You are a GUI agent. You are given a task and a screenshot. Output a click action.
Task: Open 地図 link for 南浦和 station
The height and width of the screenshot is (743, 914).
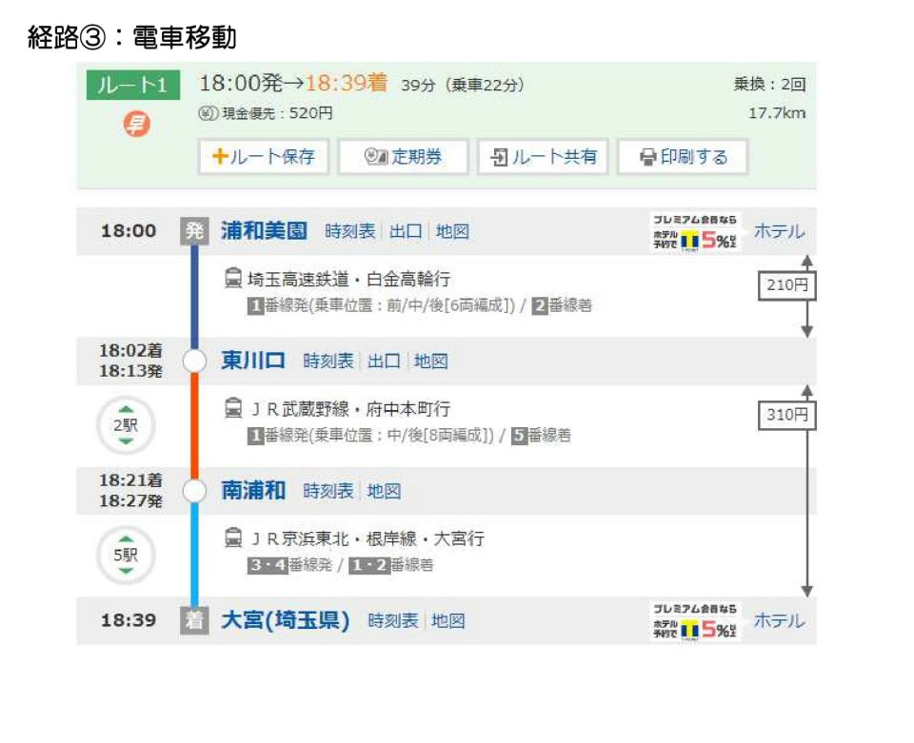click(x=384, y=491)
